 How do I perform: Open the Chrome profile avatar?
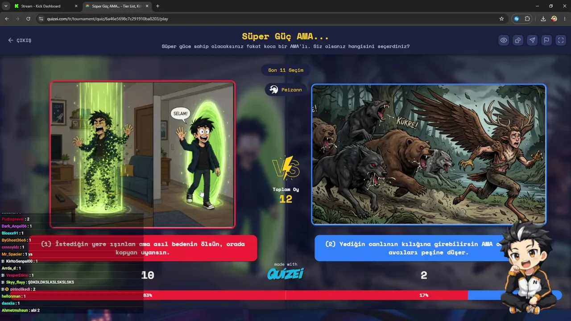554,19
